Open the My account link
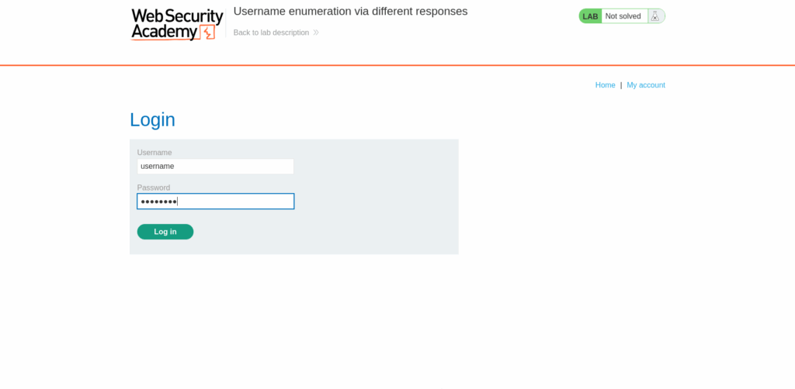 click(x=646, y=85)
